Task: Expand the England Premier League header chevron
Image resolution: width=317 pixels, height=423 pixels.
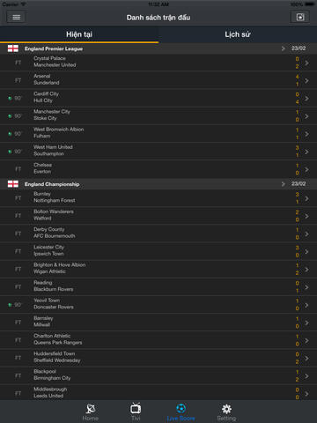Action: tap(284, 48)
